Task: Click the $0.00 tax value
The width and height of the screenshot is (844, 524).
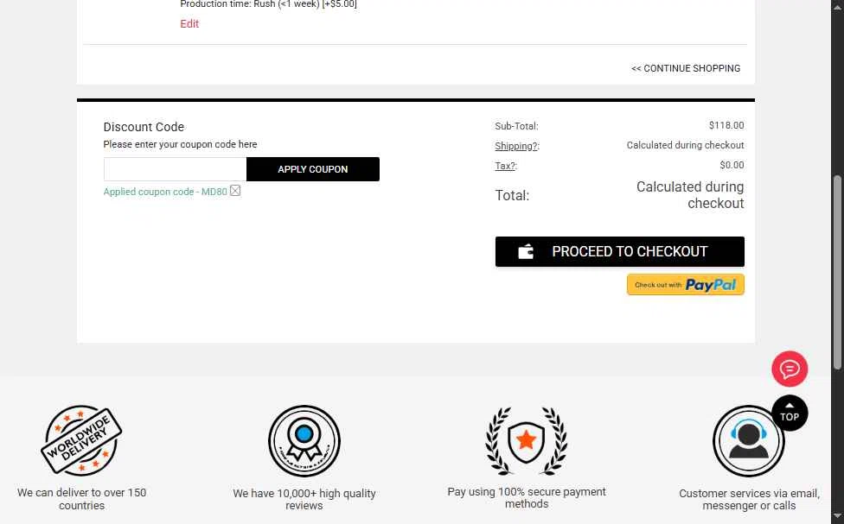Action: pos(732,165)
